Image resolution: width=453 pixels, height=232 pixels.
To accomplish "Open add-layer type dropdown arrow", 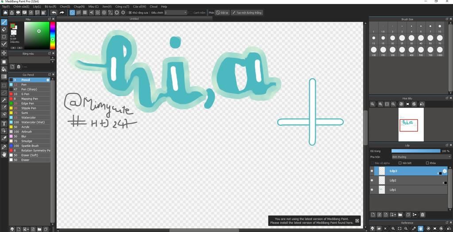I will [395, 215].
